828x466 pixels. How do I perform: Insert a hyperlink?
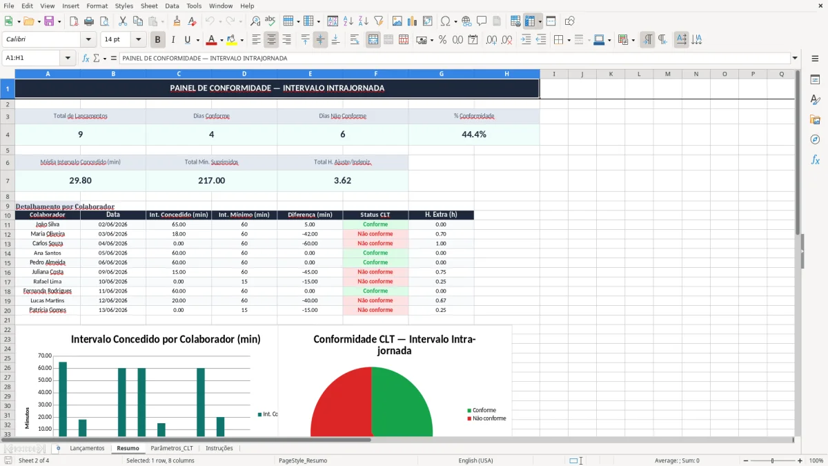(x=466, y=21)
